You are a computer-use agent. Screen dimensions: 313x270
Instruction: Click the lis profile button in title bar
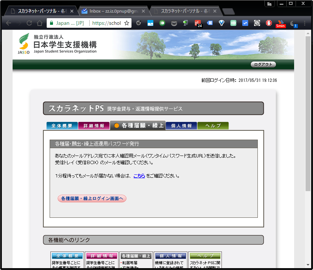pos(270,4)
